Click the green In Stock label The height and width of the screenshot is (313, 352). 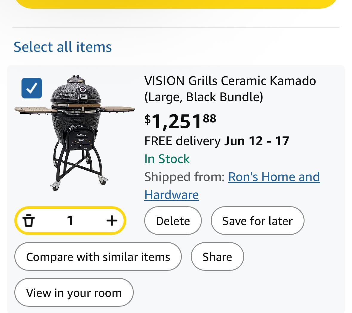[167, 159]
